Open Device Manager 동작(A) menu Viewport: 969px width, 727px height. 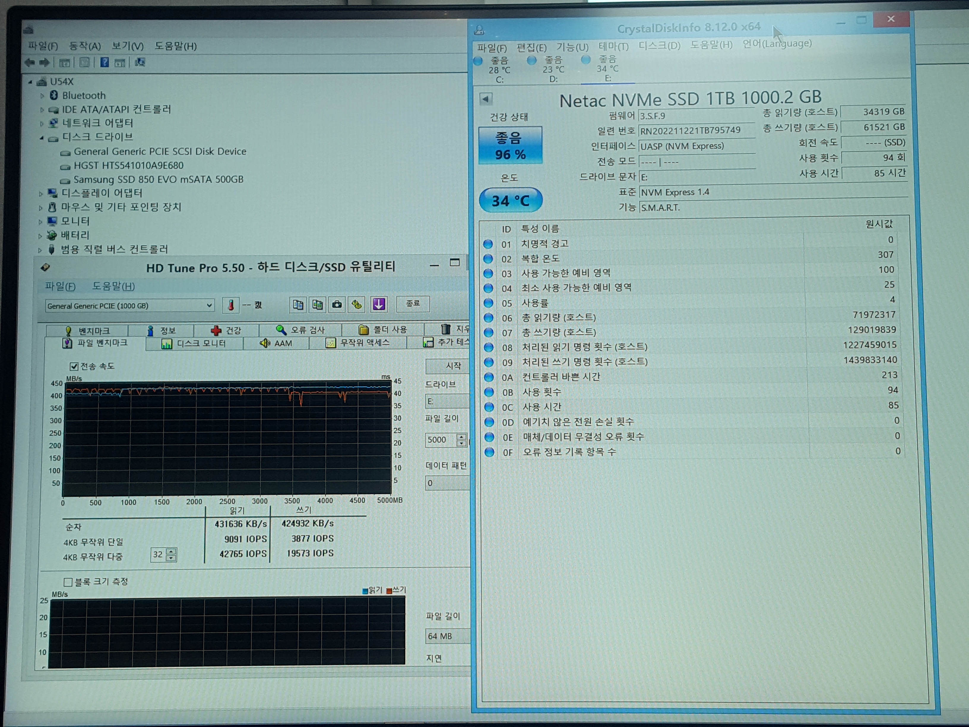coord(85,46)
